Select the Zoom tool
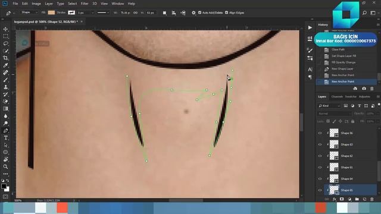The width and height of the screenshot is (381, 214). pos(5,166)
